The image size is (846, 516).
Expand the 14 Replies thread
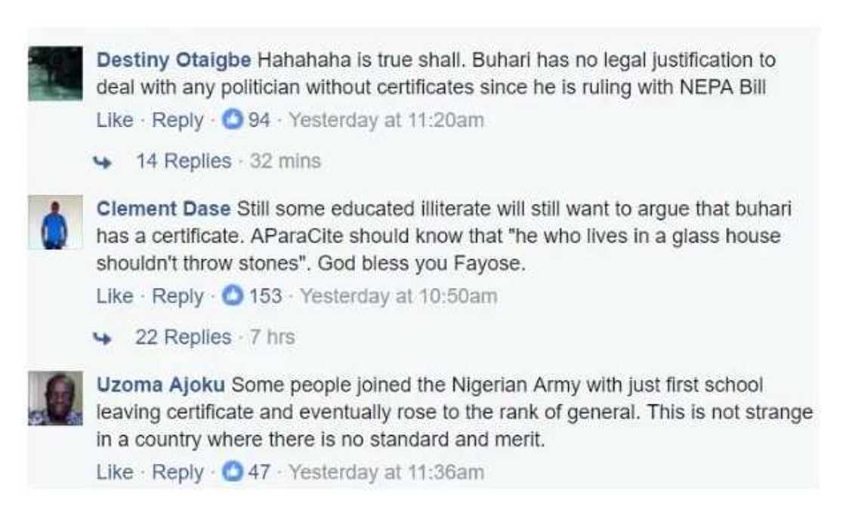pyautogui.click(x=184, y=161)
